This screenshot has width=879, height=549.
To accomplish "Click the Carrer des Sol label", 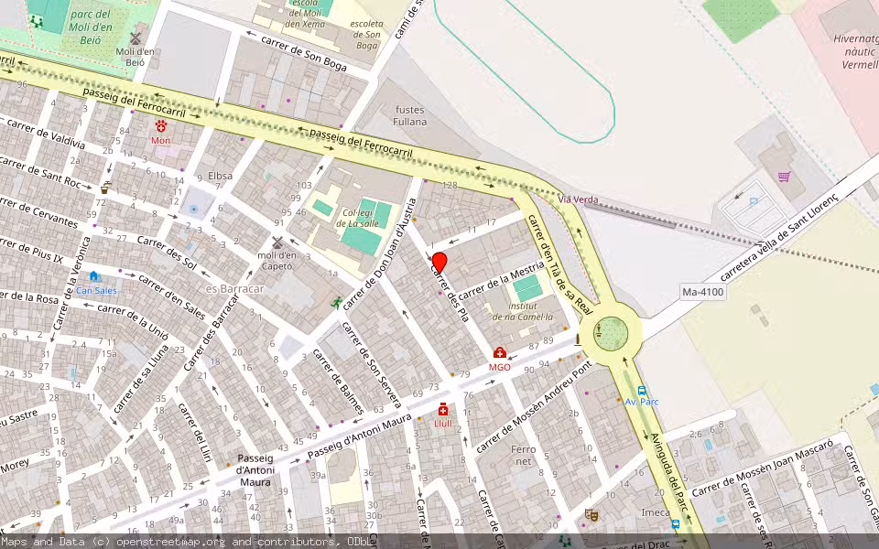I will point(167,253).
